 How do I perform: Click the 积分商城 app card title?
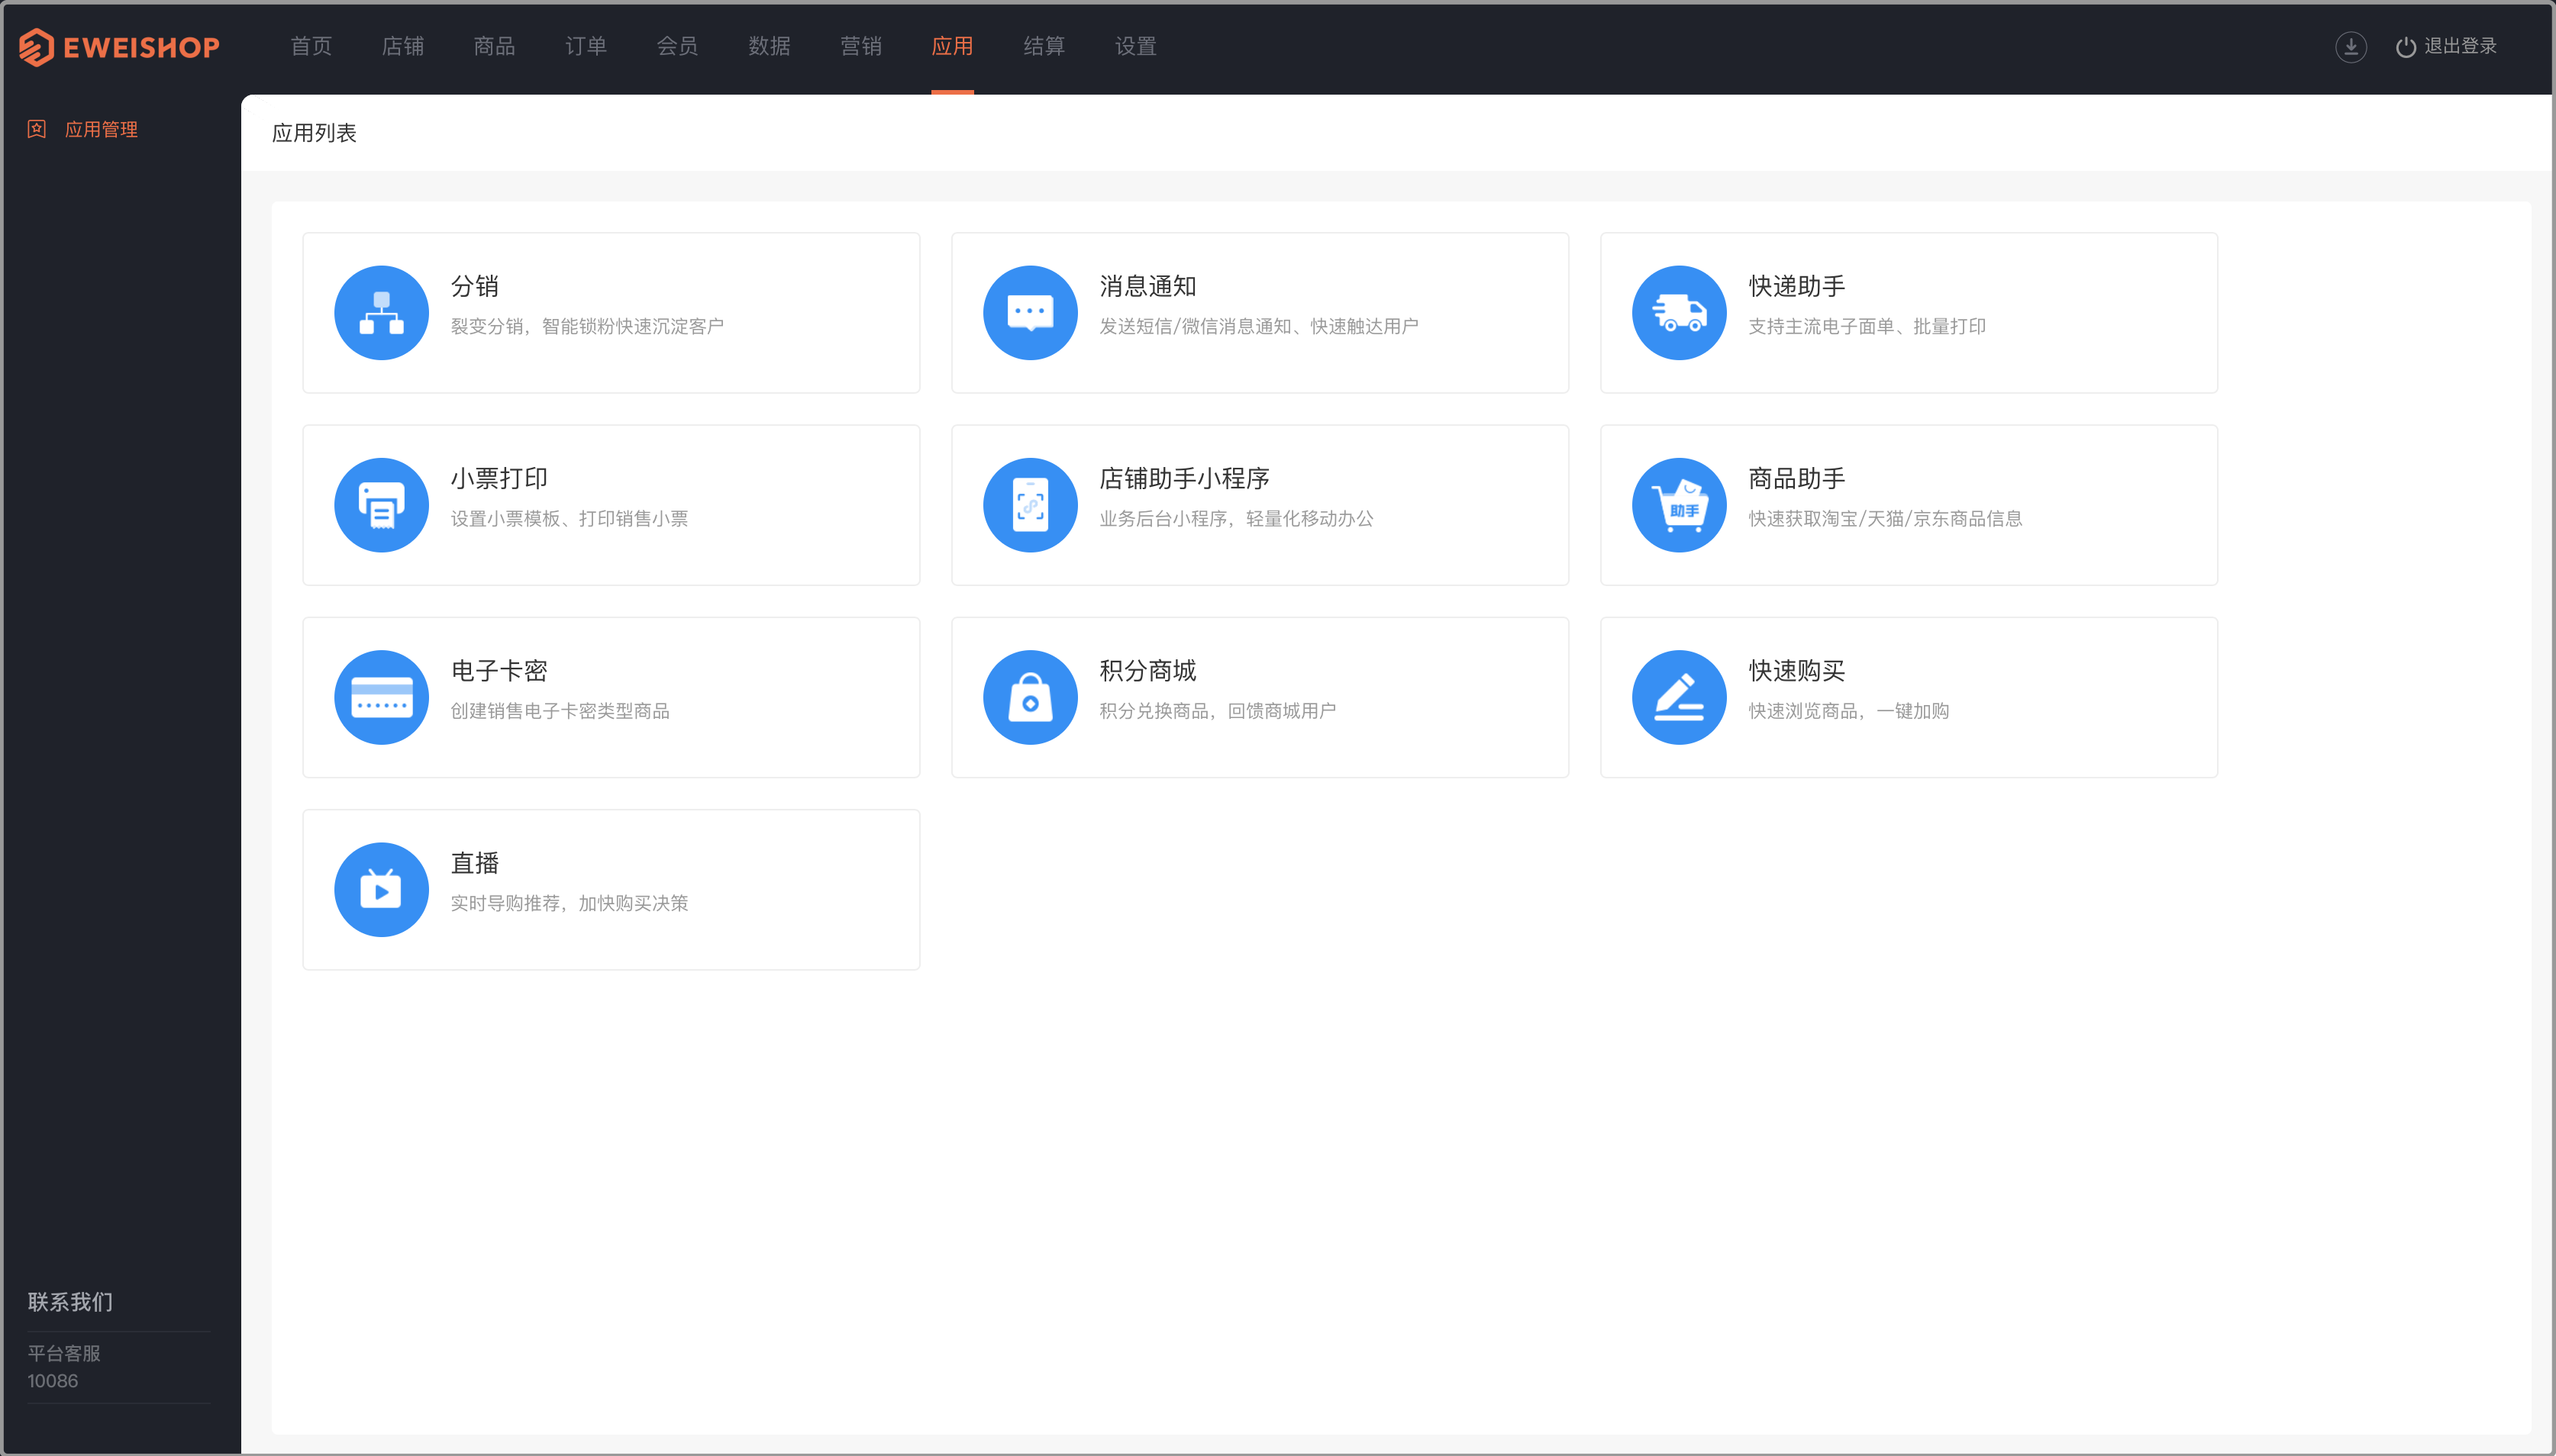tap(1147, 670)
